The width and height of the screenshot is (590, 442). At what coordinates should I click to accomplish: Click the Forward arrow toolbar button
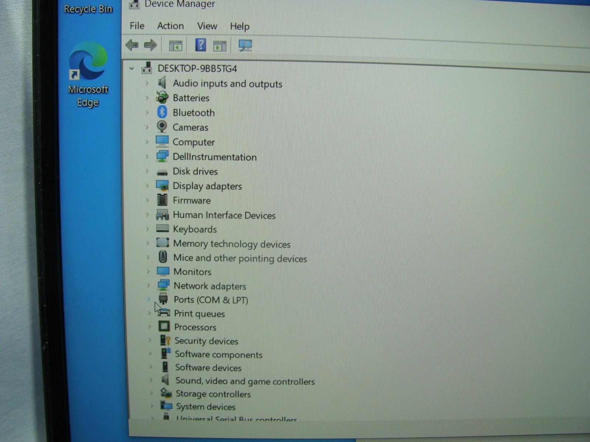pos(150,45)
